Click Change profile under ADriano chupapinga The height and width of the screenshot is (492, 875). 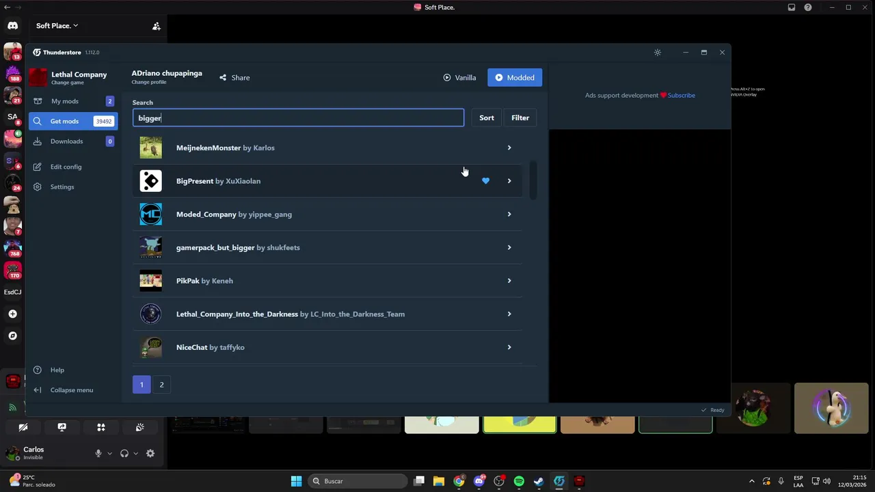pos(149,82)
